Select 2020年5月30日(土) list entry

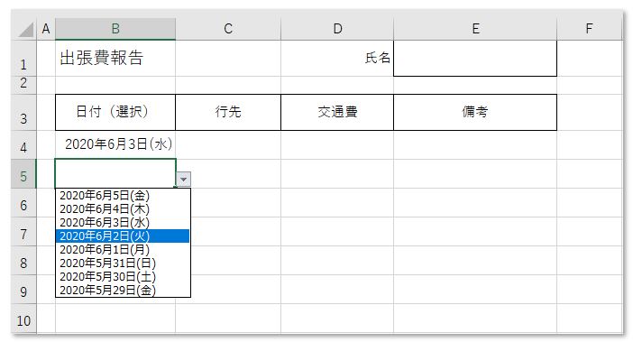click(123, 277)
